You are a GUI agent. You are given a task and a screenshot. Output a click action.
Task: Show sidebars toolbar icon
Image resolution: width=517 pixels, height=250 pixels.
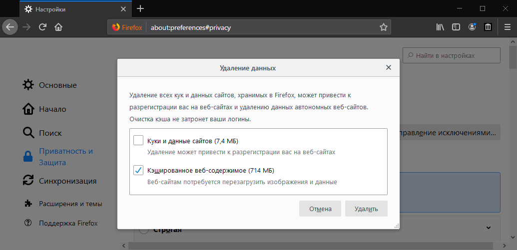pos(456,27)
